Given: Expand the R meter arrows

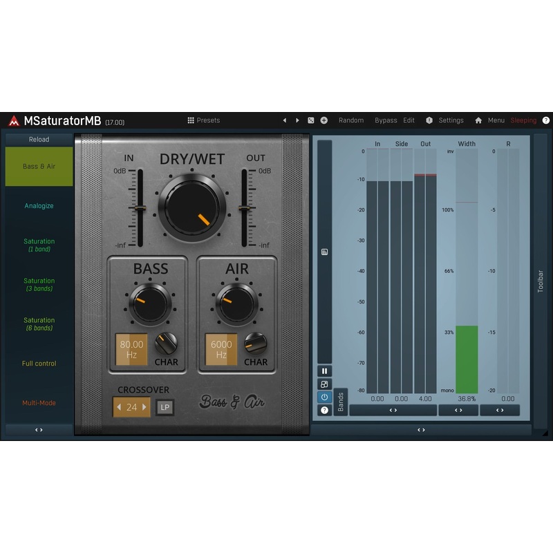Looking at the screenshot, I should (x=500, y=410).
